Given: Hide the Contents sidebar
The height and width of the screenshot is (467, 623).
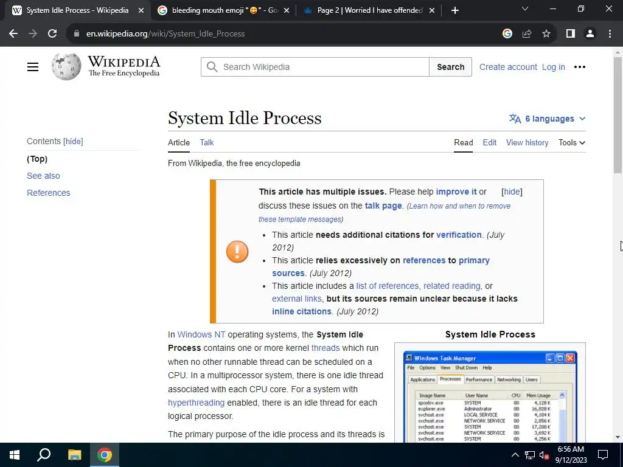Looking at the screenshot, I should coord(73,141).
